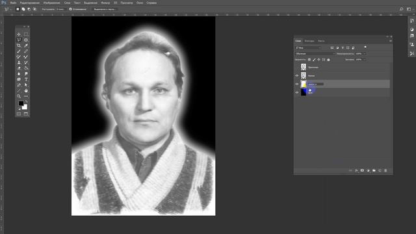
Task: Open the Edit Toolbar three-dots button
Action: (26, 96)
